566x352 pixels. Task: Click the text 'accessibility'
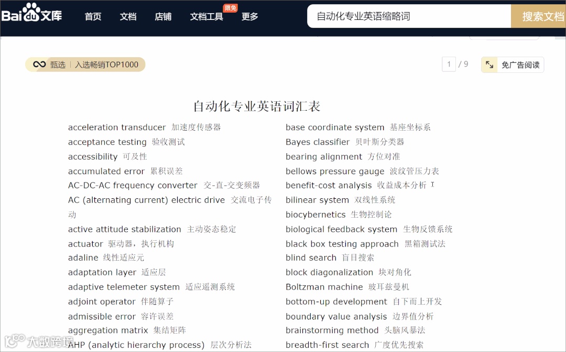93,156
